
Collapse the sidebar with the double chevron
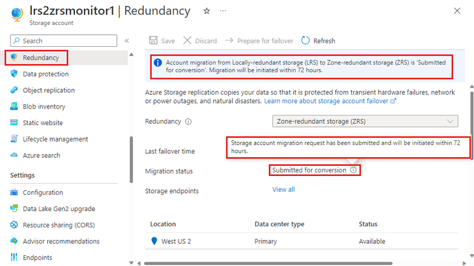[x=127, y=40]
